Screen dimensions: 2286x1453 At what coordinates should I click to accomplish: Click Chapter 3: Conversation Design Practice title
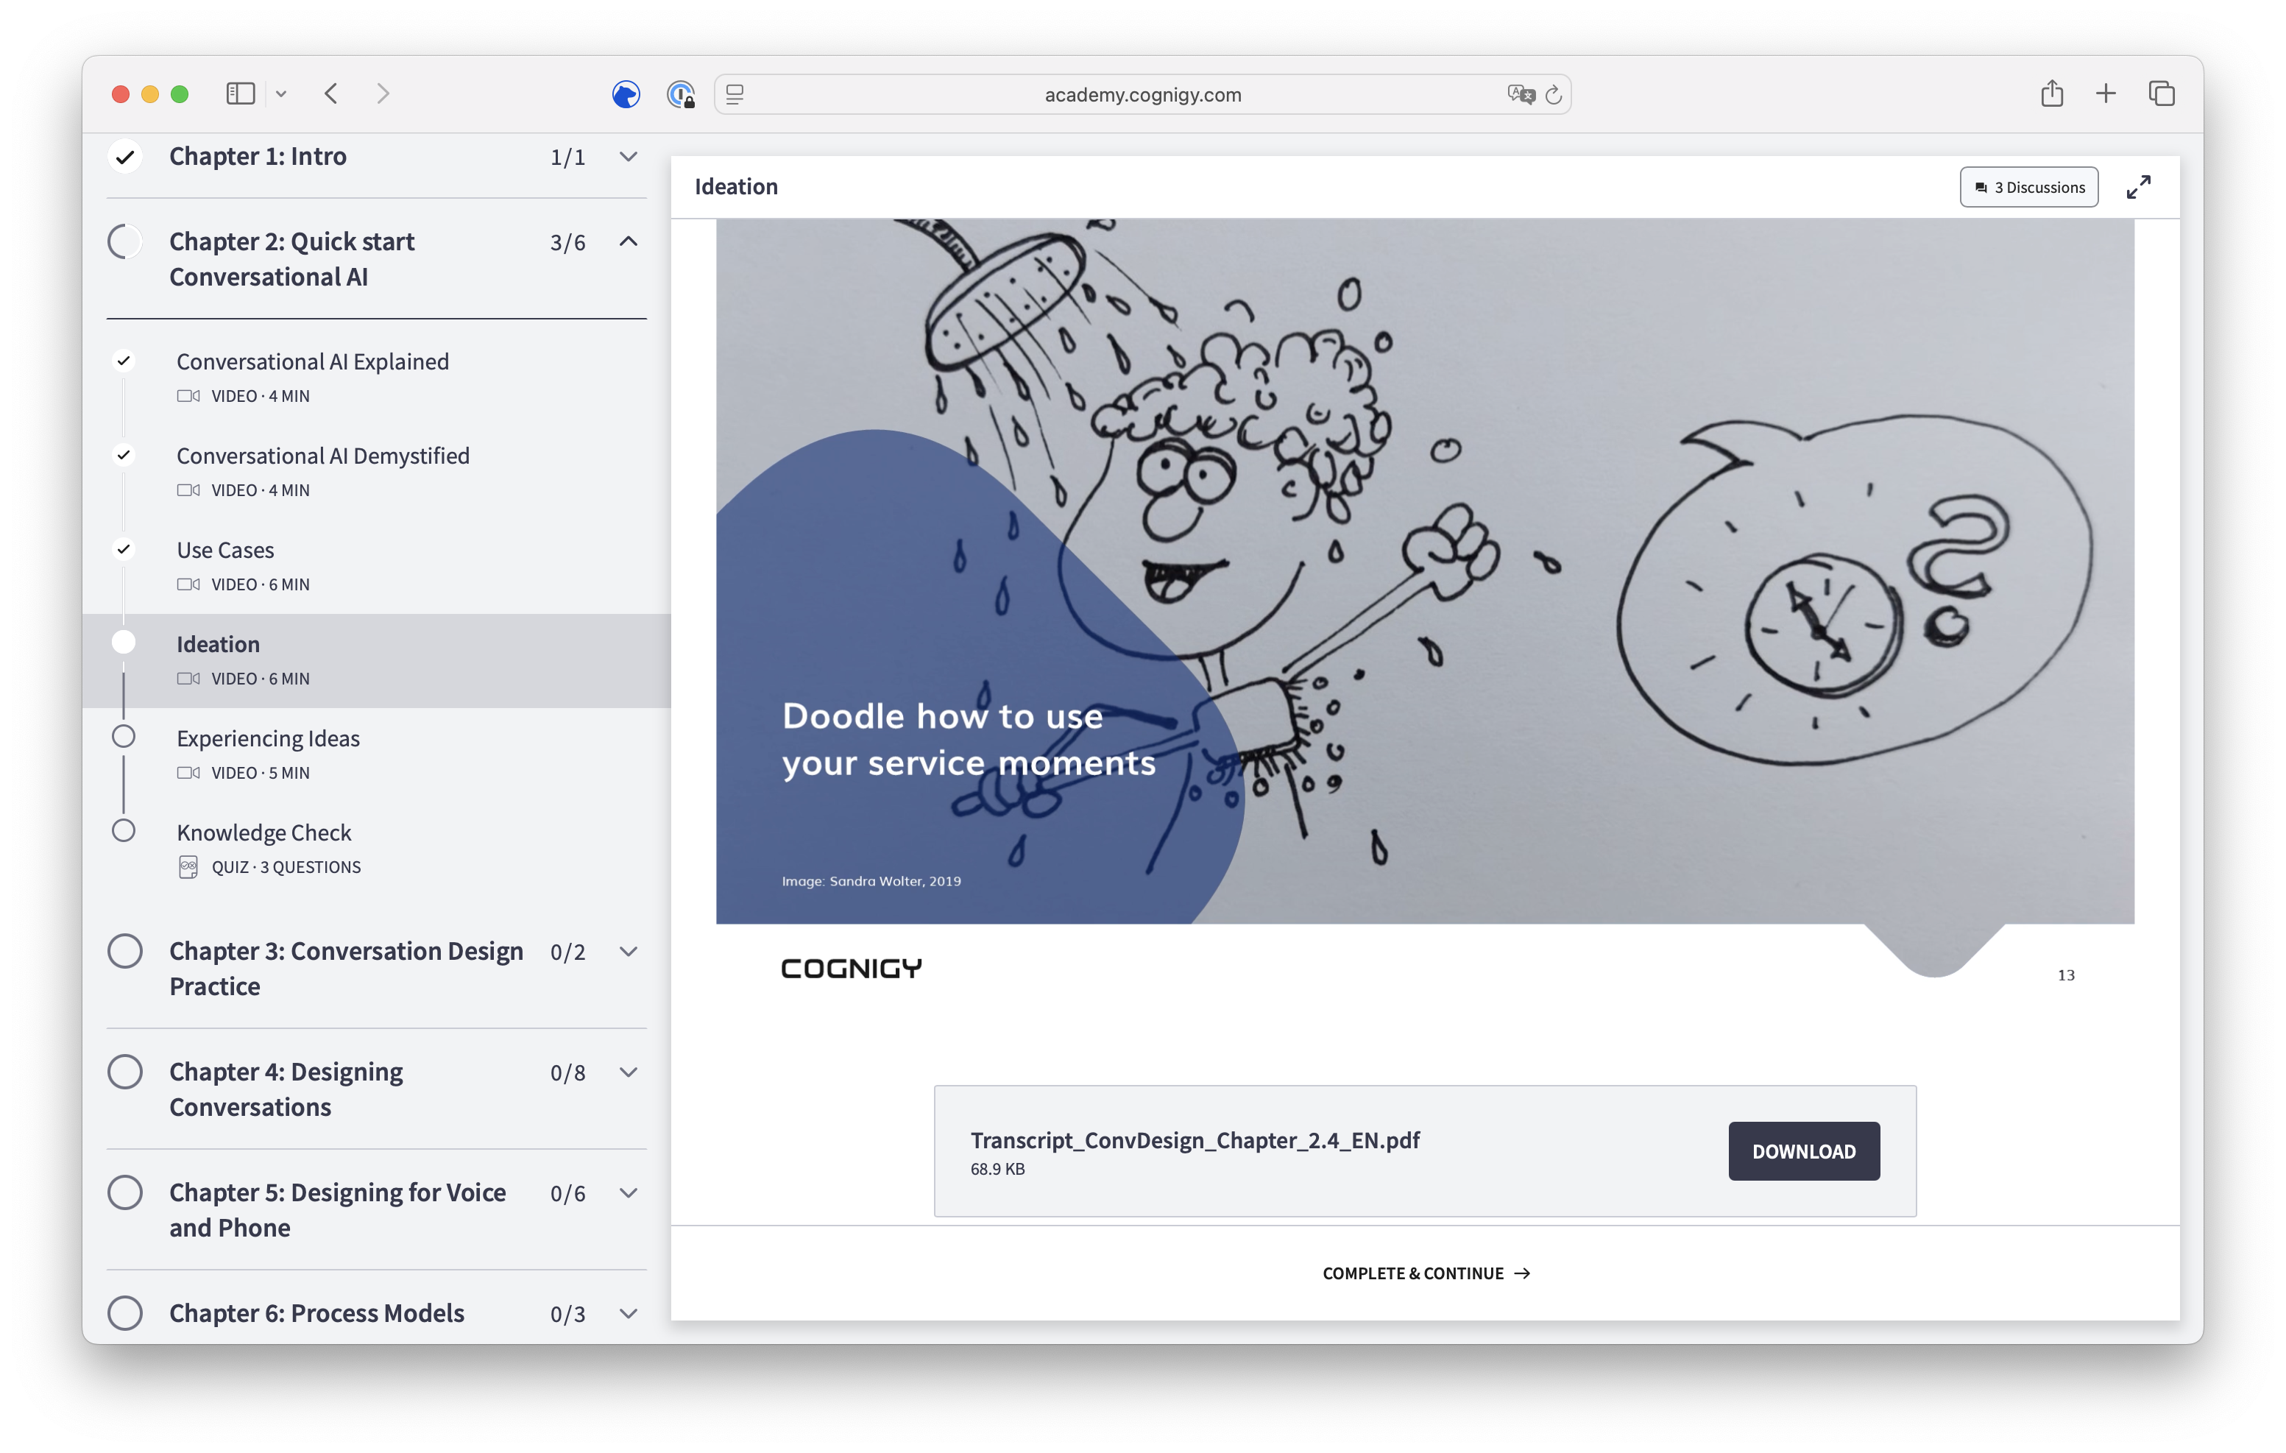tap(347, 969)
